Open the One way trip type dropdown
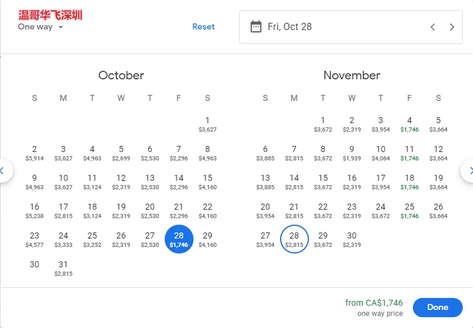Screen dimensions: 473x328 [40, 27]
